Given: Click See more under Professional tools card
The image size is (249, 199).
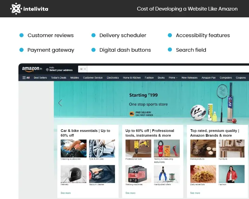Looking at the screenshot, I should tap(130, 193).
